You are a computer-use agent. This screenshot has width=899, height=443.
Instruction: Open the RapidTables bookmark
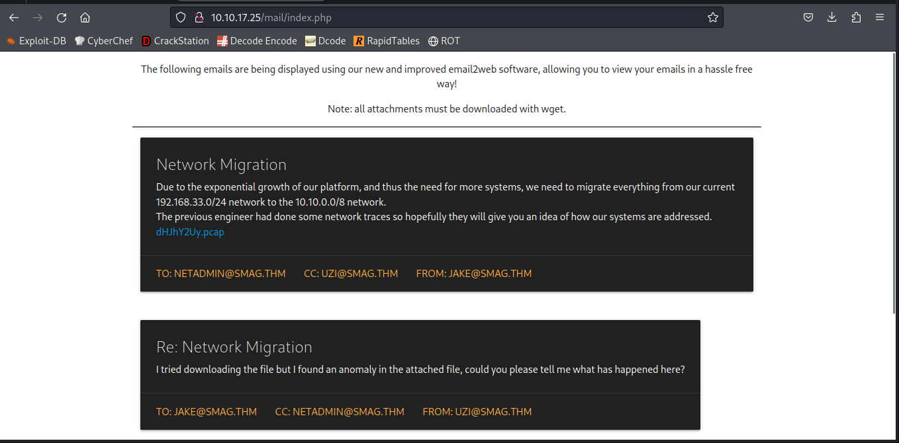coord(387,41)
